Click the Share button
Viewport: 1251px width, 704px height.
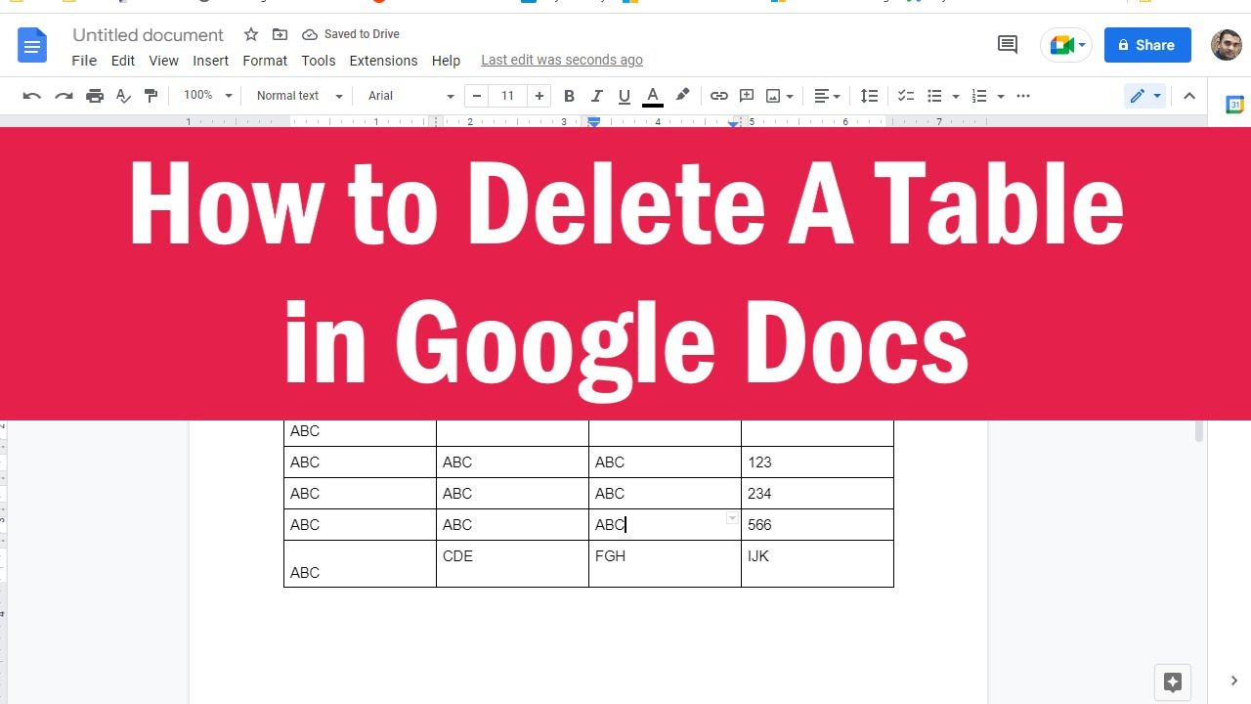click(1147, 45)
